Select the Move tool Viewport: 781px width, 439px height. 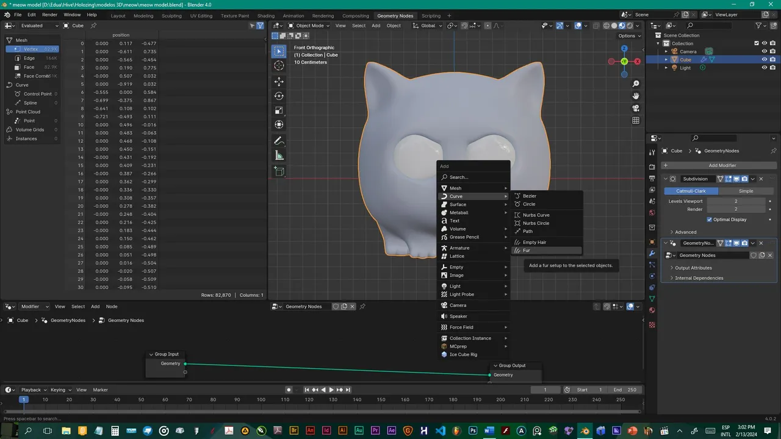279,81
